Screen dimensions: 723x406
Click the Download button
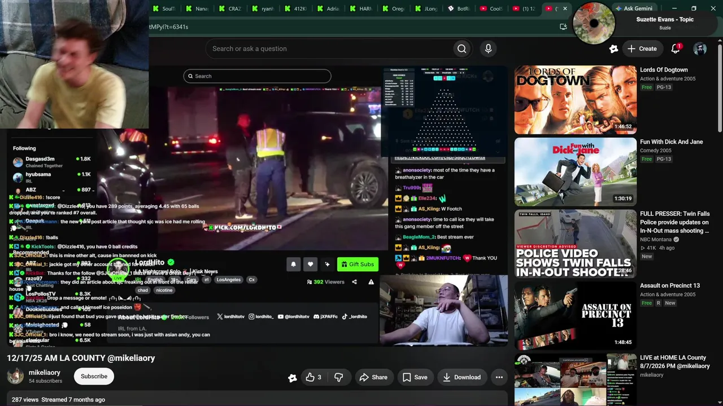(x=461, y=377)
